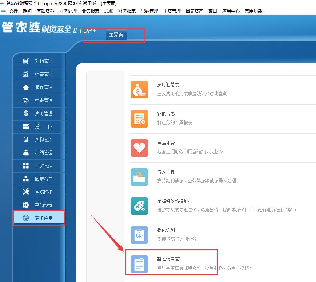Open the 财务报表 menu
This screenshot has width=316, height=282.
tap(127, 11)
